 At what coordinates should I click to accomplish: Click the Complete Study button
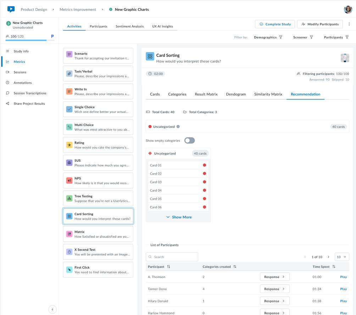(x=275, y=24)
